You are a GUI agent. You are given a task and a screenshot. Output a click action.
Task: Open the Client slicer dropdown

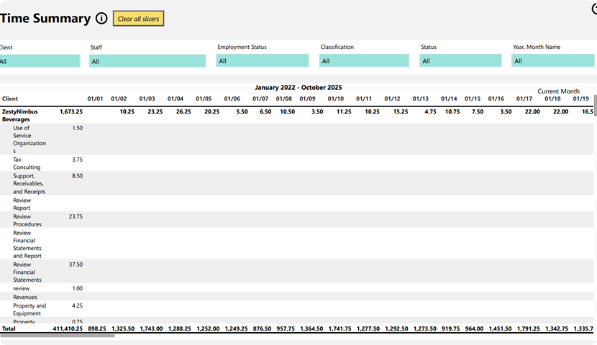point(40,61)
